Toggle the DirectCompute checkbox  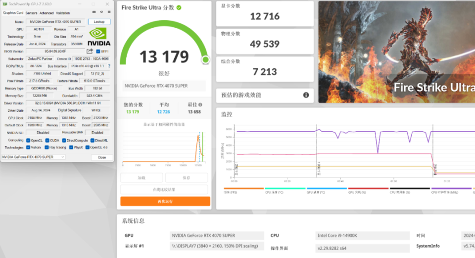64,140
